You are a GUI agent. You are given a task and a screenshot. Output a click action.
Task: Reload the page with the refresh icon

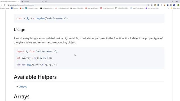(4, 5)
